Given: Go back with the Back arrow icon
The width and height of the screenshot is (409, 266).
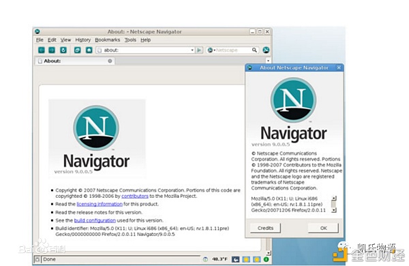Looking at the screenshot, I should [x=42, y=50].
